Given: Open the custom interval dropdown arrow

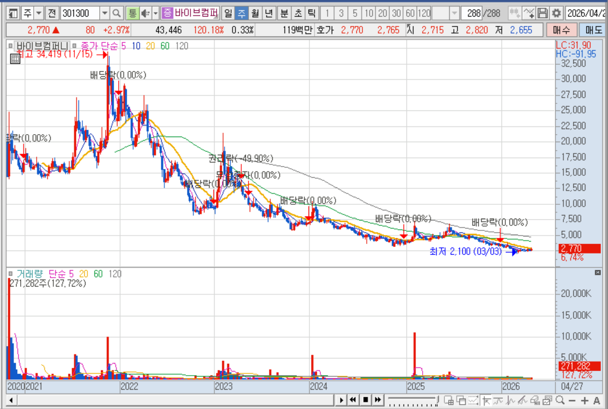Looking at the screenshot, I should [x=454, y=13].
